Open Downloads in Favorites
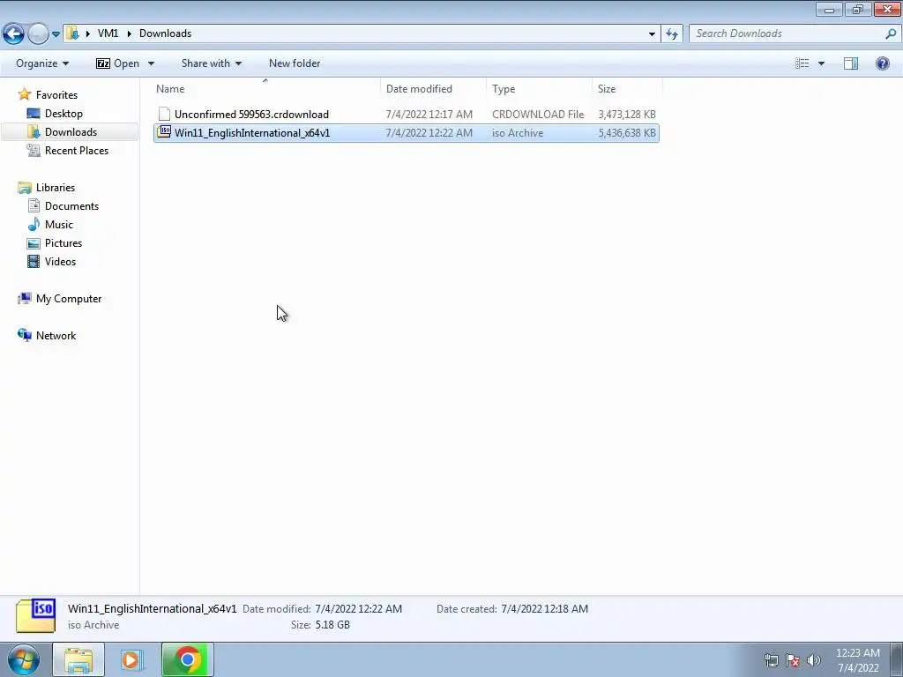The image size is (903, 677). [71, 132]
